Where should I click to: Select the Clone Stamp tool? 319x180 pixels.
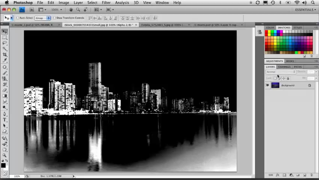4,78
